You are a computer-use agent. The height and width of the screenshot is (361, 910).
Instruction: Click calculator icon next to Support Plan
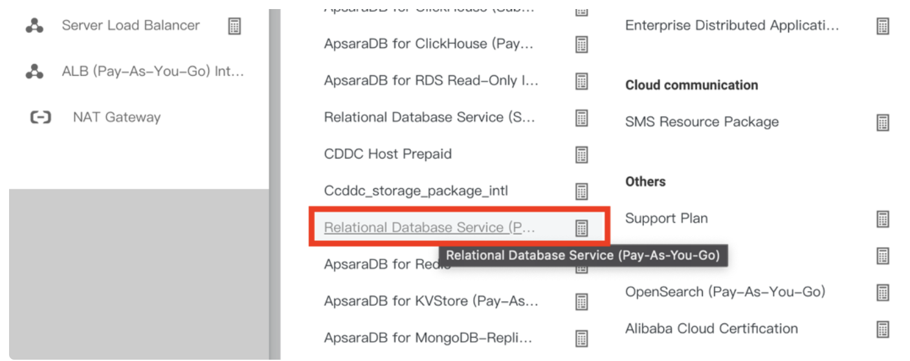click(882, 219)
